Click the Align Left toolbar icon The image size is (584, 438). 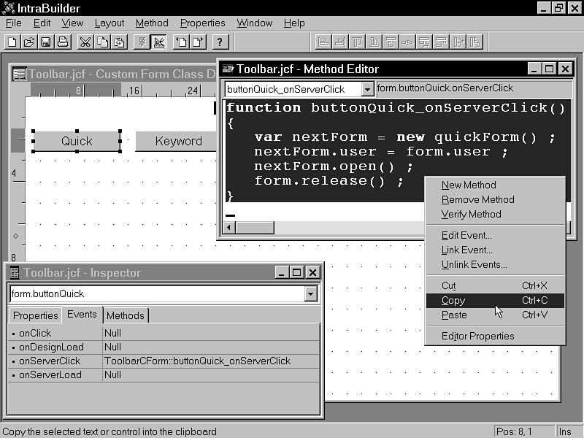tap(323, 42)
